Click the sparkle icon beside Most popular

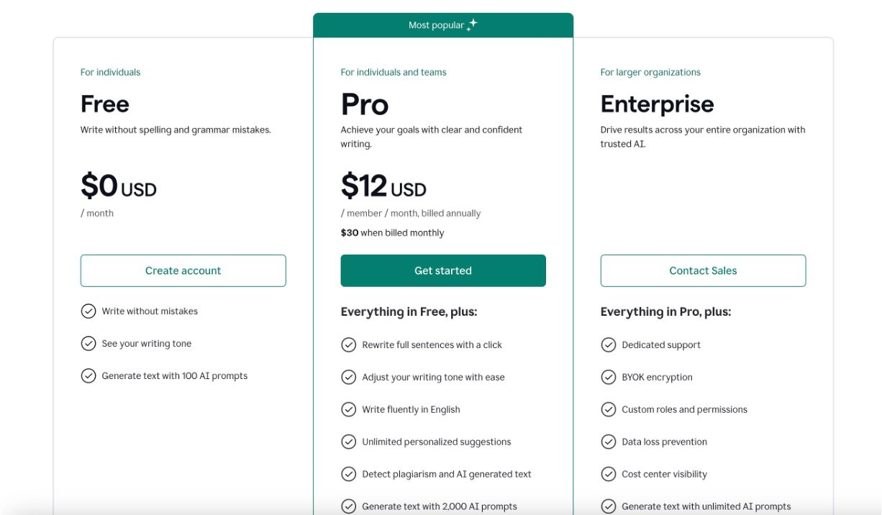point(472,25)
